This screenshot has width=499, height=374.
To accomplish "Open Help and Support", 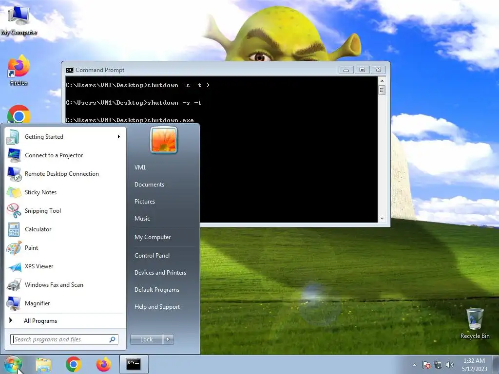I will tap(157, 307).
